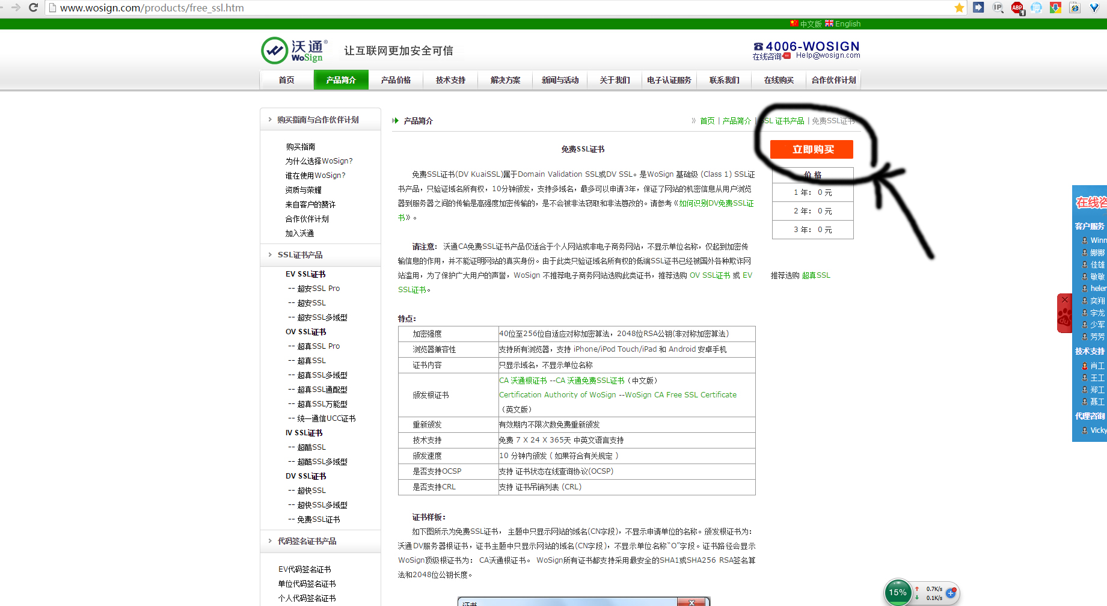Open the 电子认证服务 navigation tab

[669, 80]
